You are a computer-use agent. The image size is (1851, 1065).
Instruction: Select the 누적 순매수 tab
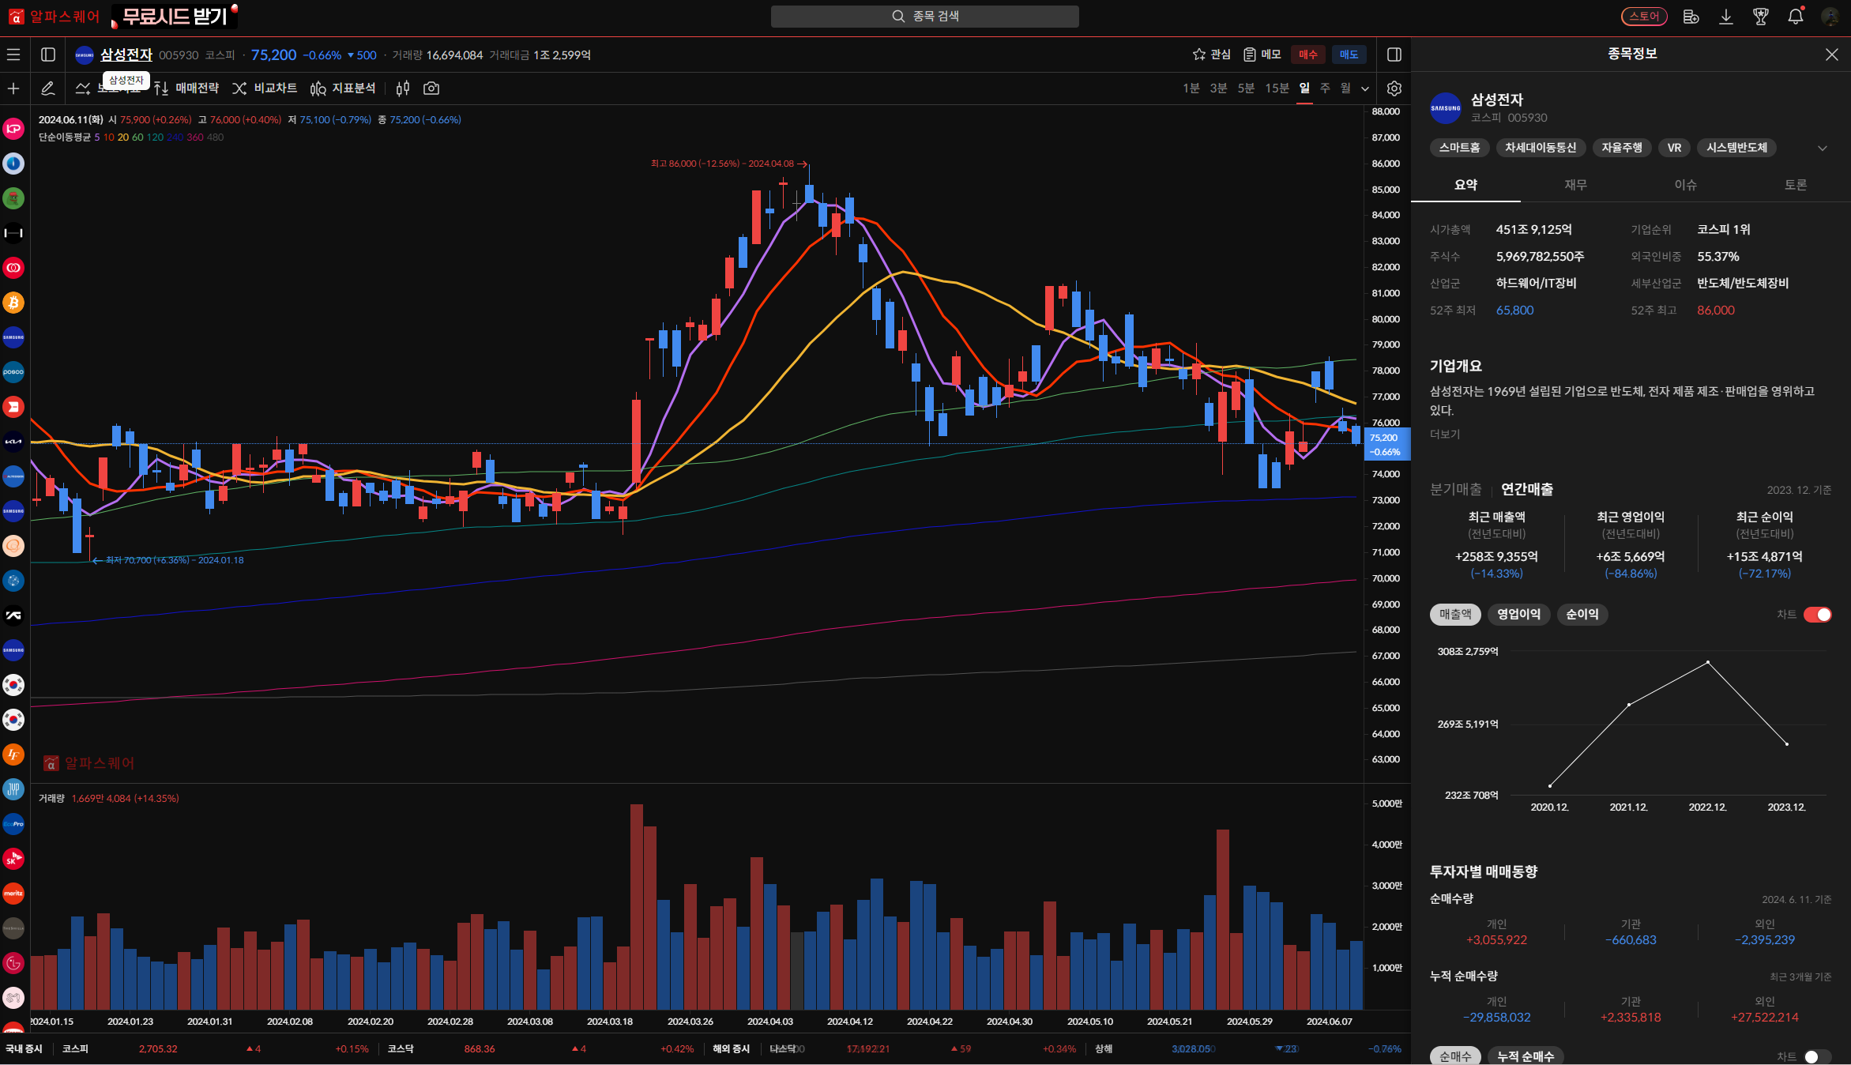(1525, 1056)
